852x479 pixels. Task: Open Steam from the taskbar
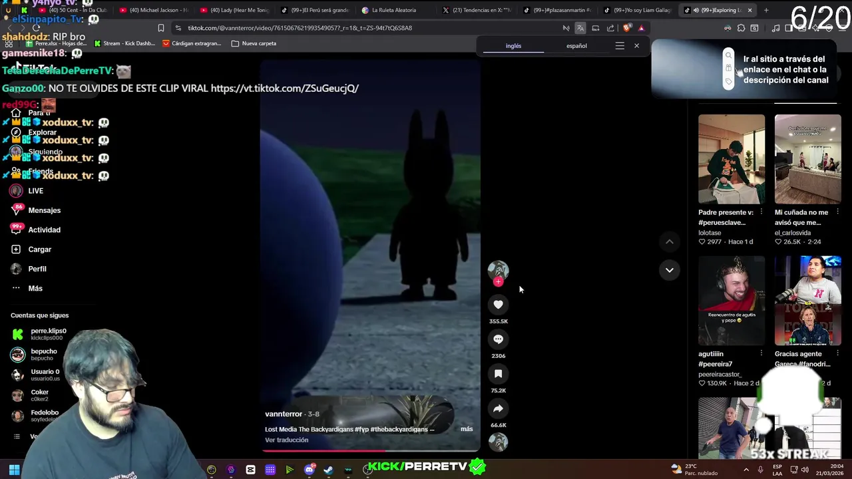point(328,470)
